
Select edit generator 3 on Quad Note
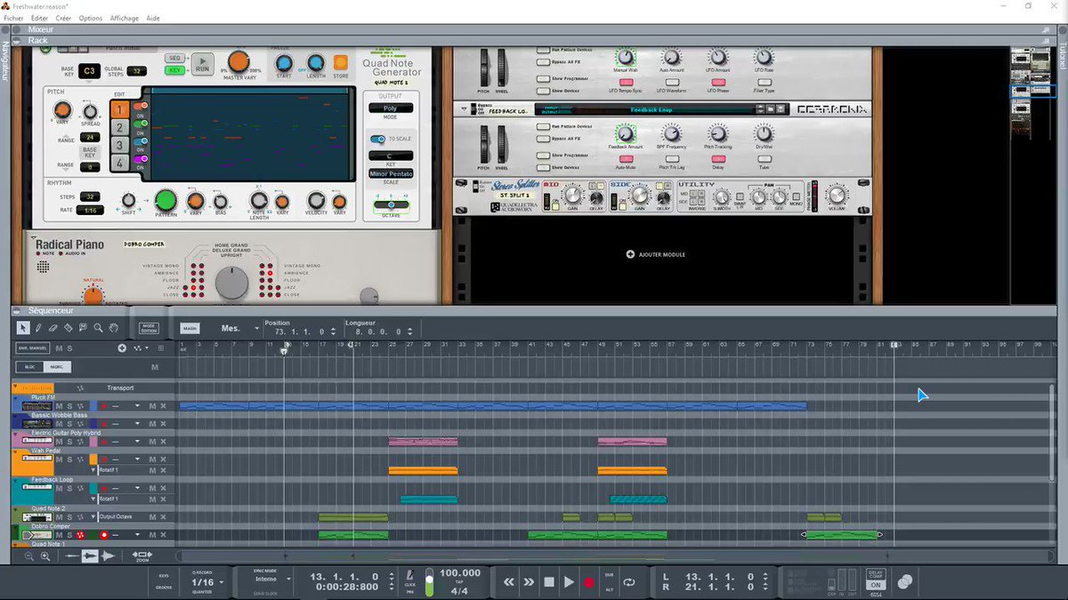pyautogui.click(x=119, y=146)
